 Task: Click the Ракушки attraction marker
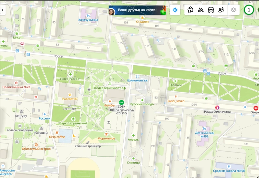(x=41, y=129)
